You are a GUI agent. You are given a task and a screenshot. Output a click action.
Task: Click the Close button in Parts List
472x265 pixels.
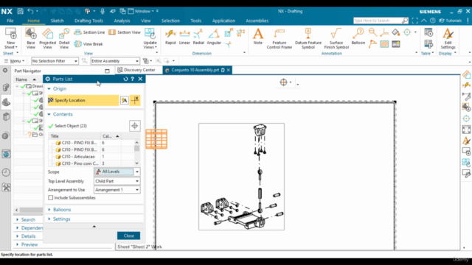128,236
